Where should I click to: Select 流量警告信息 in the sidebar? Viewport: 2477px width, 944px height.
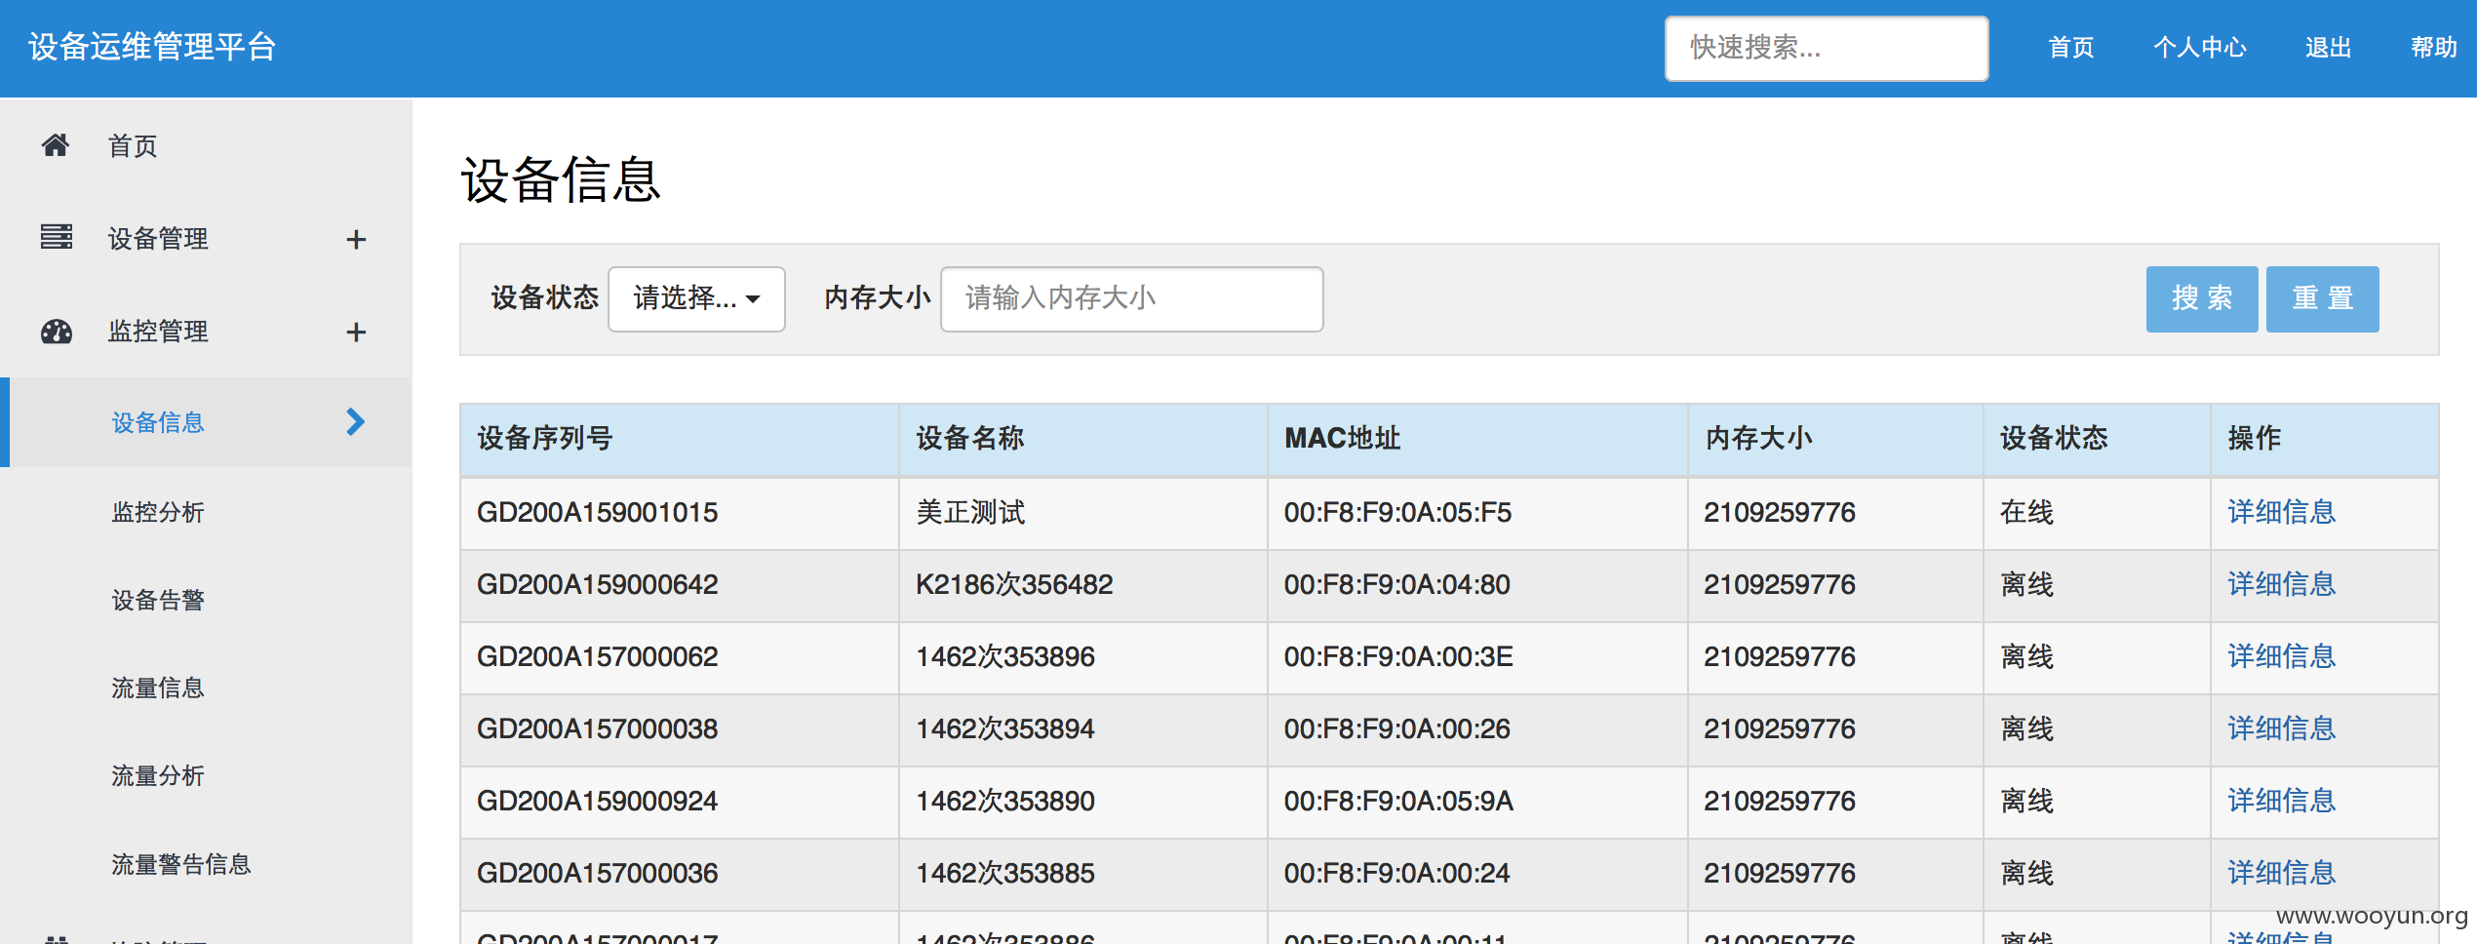(x=181, y=864)
